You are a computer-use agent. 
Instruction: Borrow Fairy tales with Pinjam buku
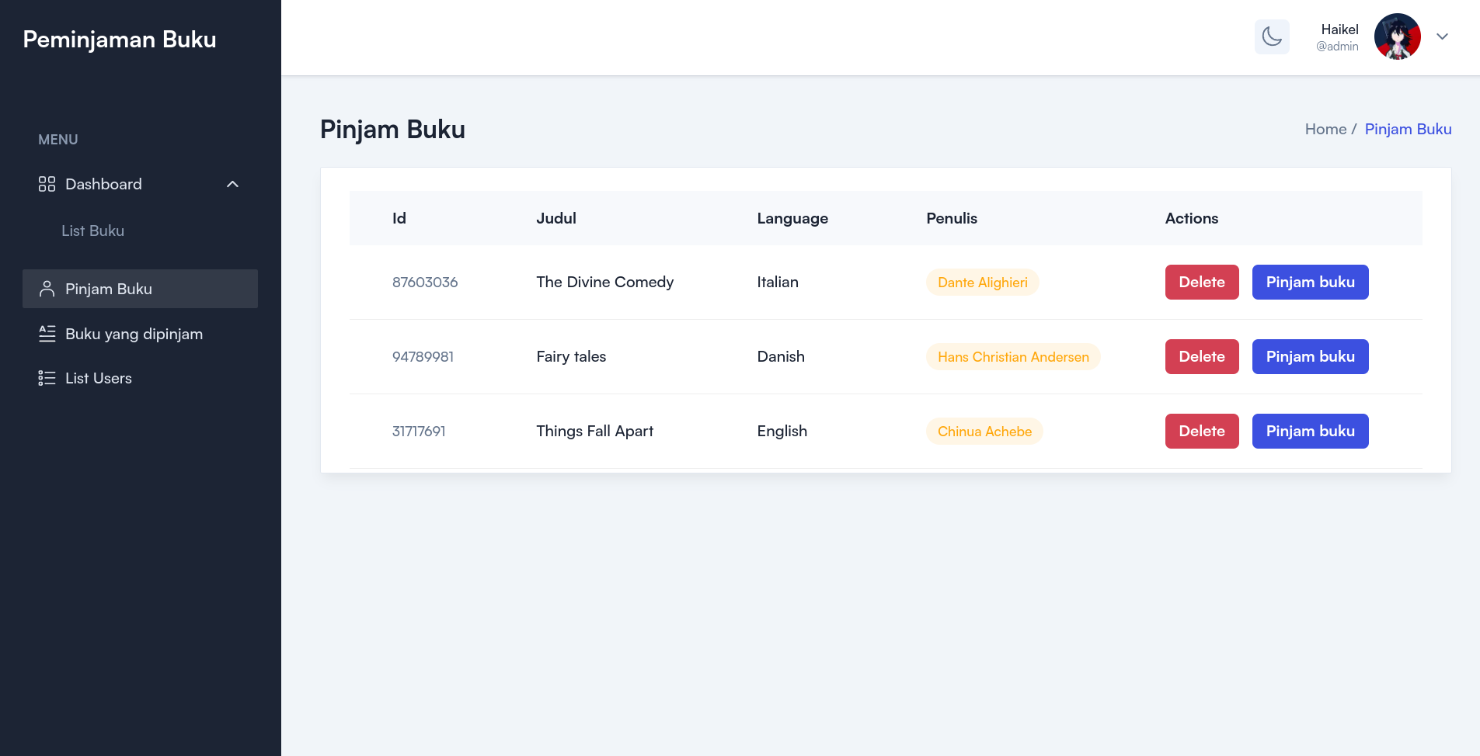1310,356
